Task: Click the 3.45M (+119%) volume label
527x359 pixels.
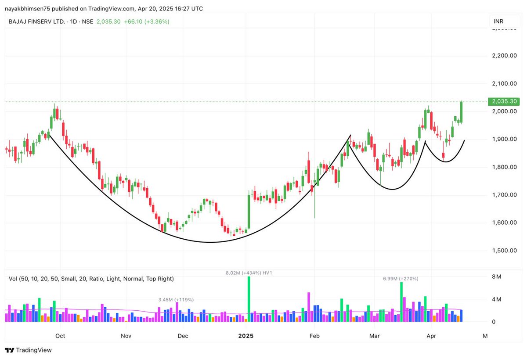Action: pos(176,299)
